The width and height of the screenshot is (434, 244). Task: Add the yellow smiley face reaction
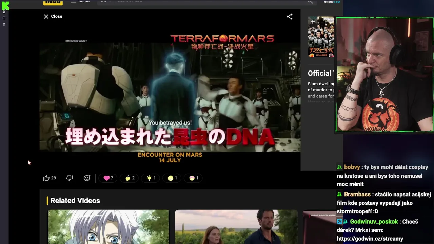(172, 178)
